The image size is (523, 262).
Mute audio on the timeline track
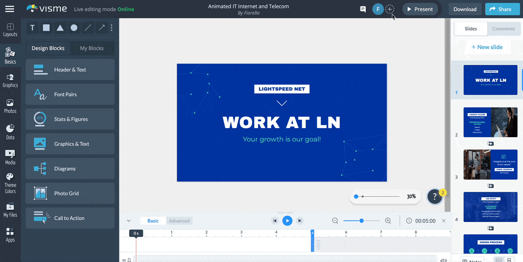(444, 260)
